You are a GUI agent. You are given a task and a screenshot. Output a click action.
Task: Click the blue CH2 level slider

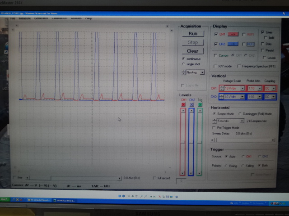pyautogui.click(x=191, y=142)
